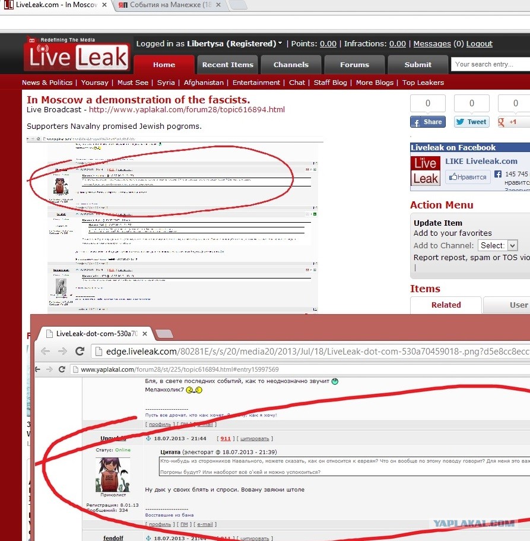Close the LiveLeak.com browser tab

click(x=104, y=5)
